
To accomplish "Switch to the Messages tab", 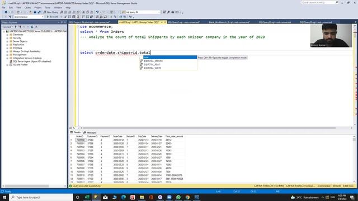I will coord(89,132).
